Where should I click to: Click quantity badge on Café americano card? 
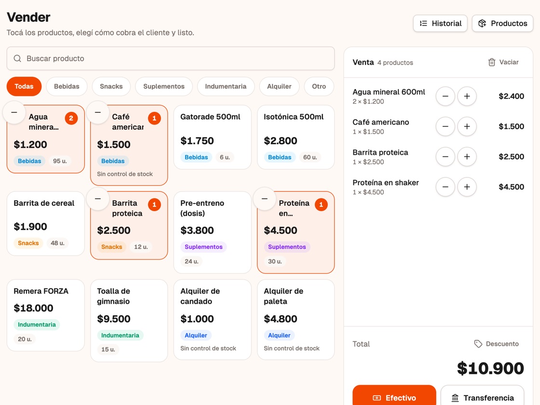pos(155,119)
